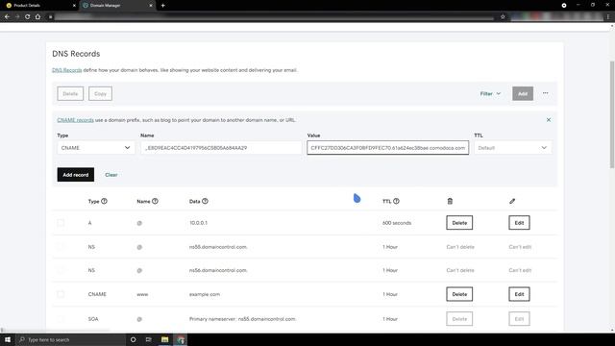Open Cortana from the taskbar
Image resolution: width=615 pixels, height=346 pixels.
133,339
